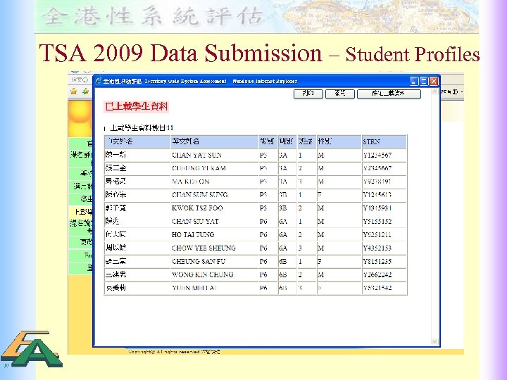
Task: Click the STRN column header
Action: (384, 142)
